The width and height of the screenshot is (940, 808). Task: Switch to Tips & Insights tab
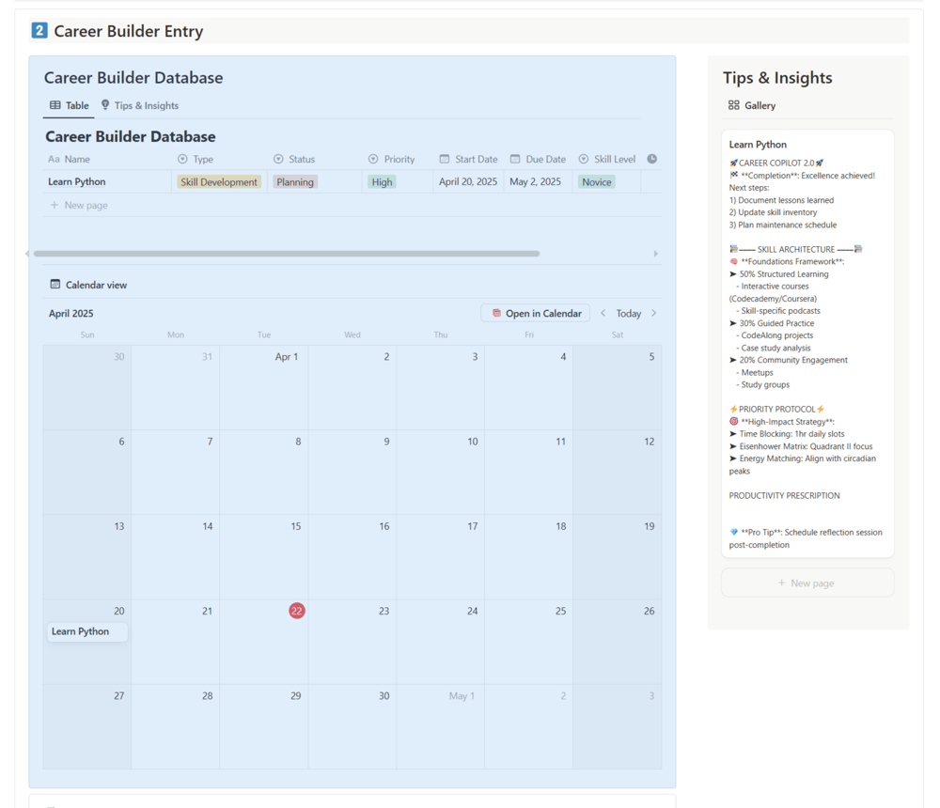(x=140, y=105)
